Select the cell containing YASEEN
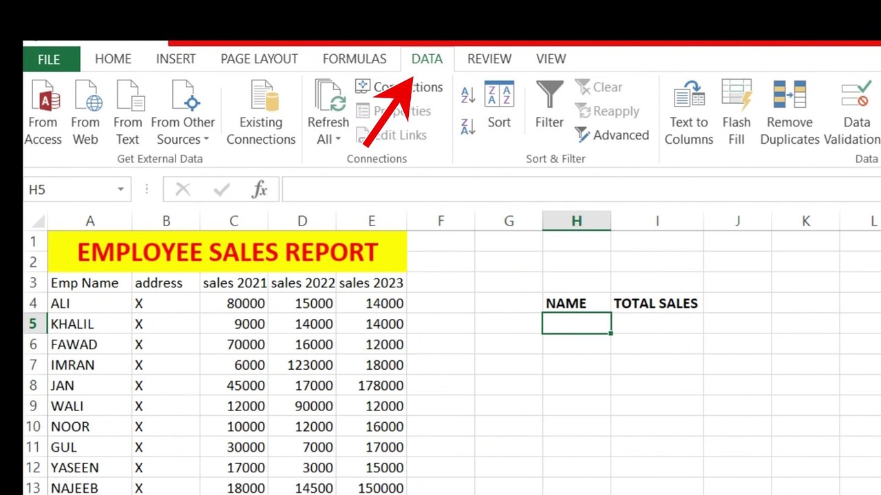The image size is (881, 495). [89, 468]
